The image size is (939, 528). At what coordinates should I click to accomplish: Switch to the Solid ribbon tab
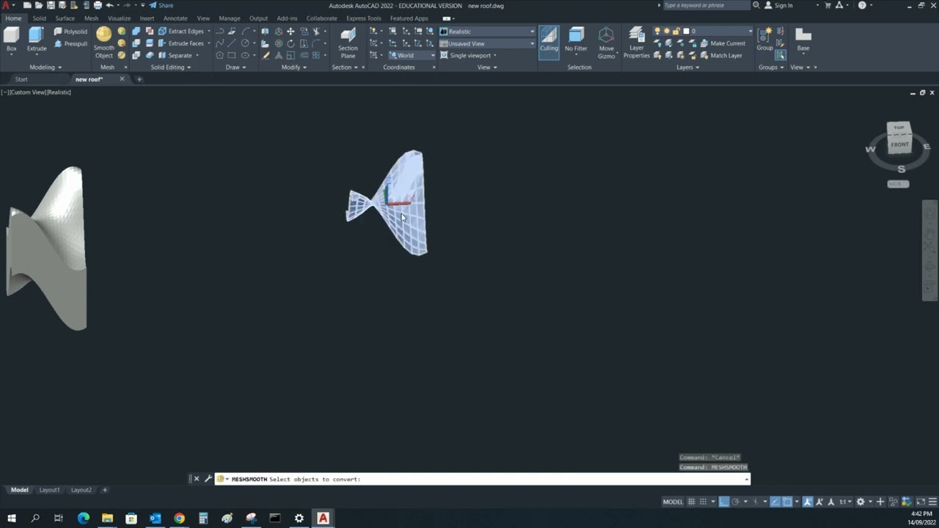click(39, 18)
